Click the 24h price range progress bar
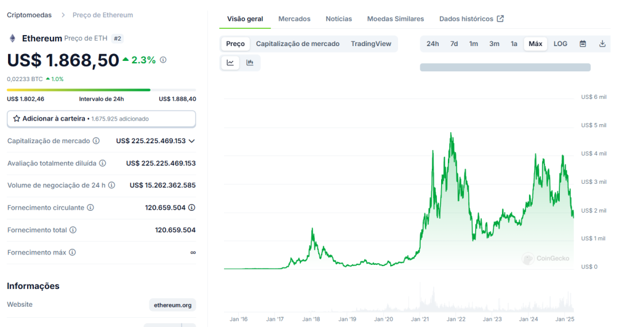Viewport: 630px width, 327px height. tap(102, 90)
